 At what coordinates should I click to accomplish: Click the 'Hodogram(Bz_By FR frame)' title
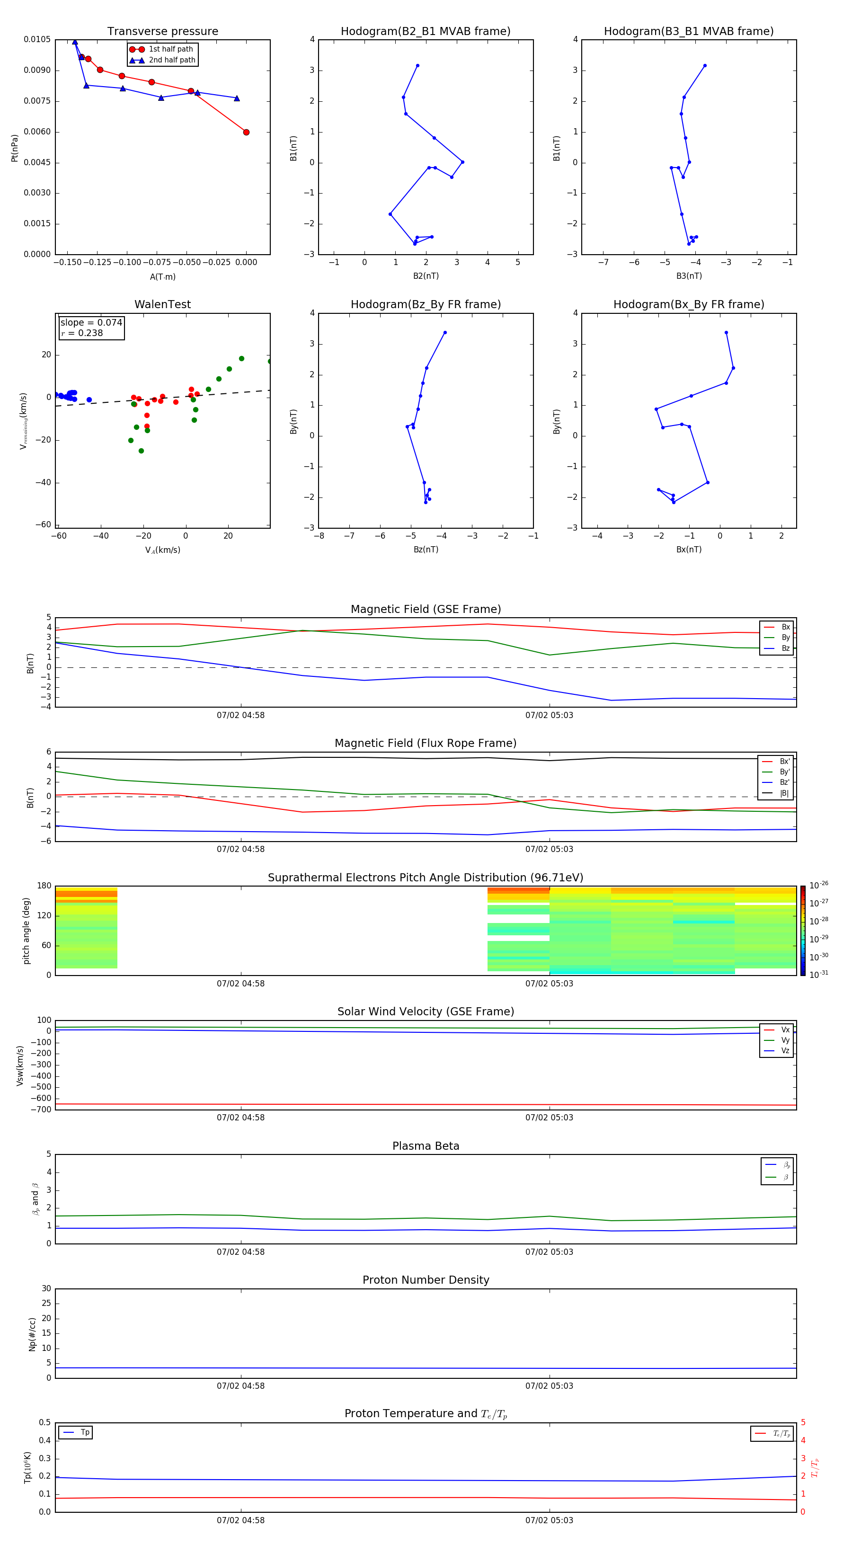pyautogui.click(x=426, y=304)
